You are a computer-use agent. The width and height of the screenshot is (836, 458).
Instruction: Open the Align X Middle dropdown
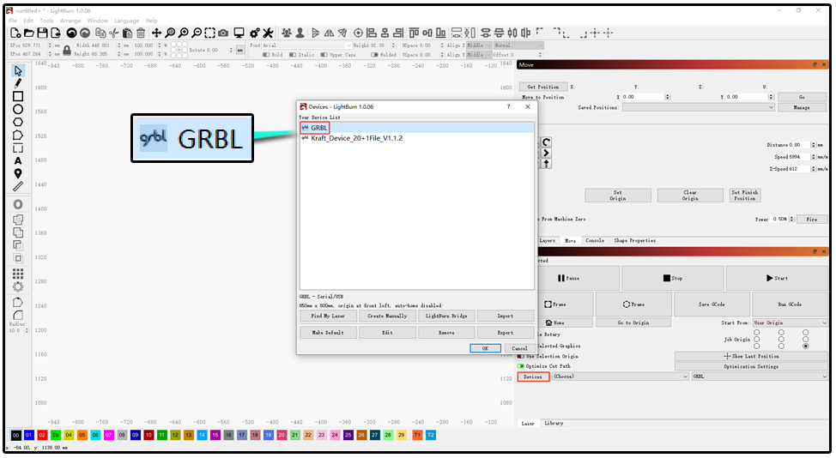(479, 45)
